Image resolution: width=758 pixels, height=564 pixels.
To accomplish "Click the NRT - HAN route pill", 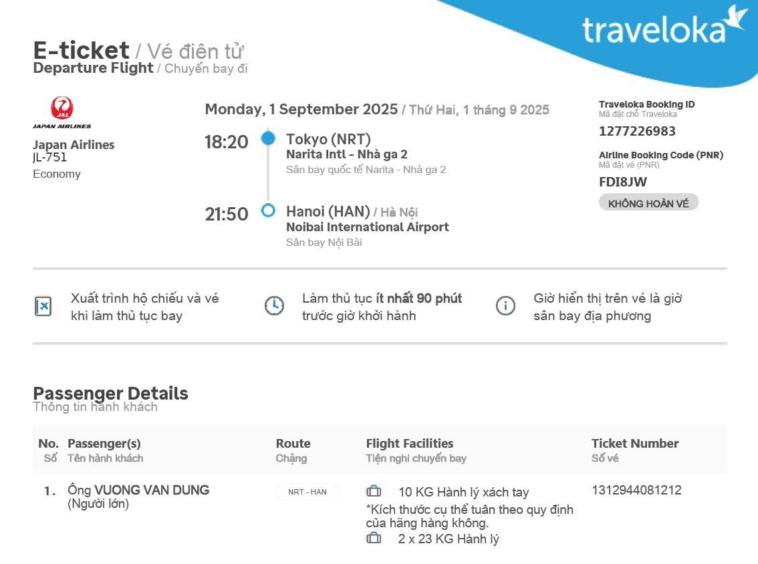I will [x=307, y=492].
